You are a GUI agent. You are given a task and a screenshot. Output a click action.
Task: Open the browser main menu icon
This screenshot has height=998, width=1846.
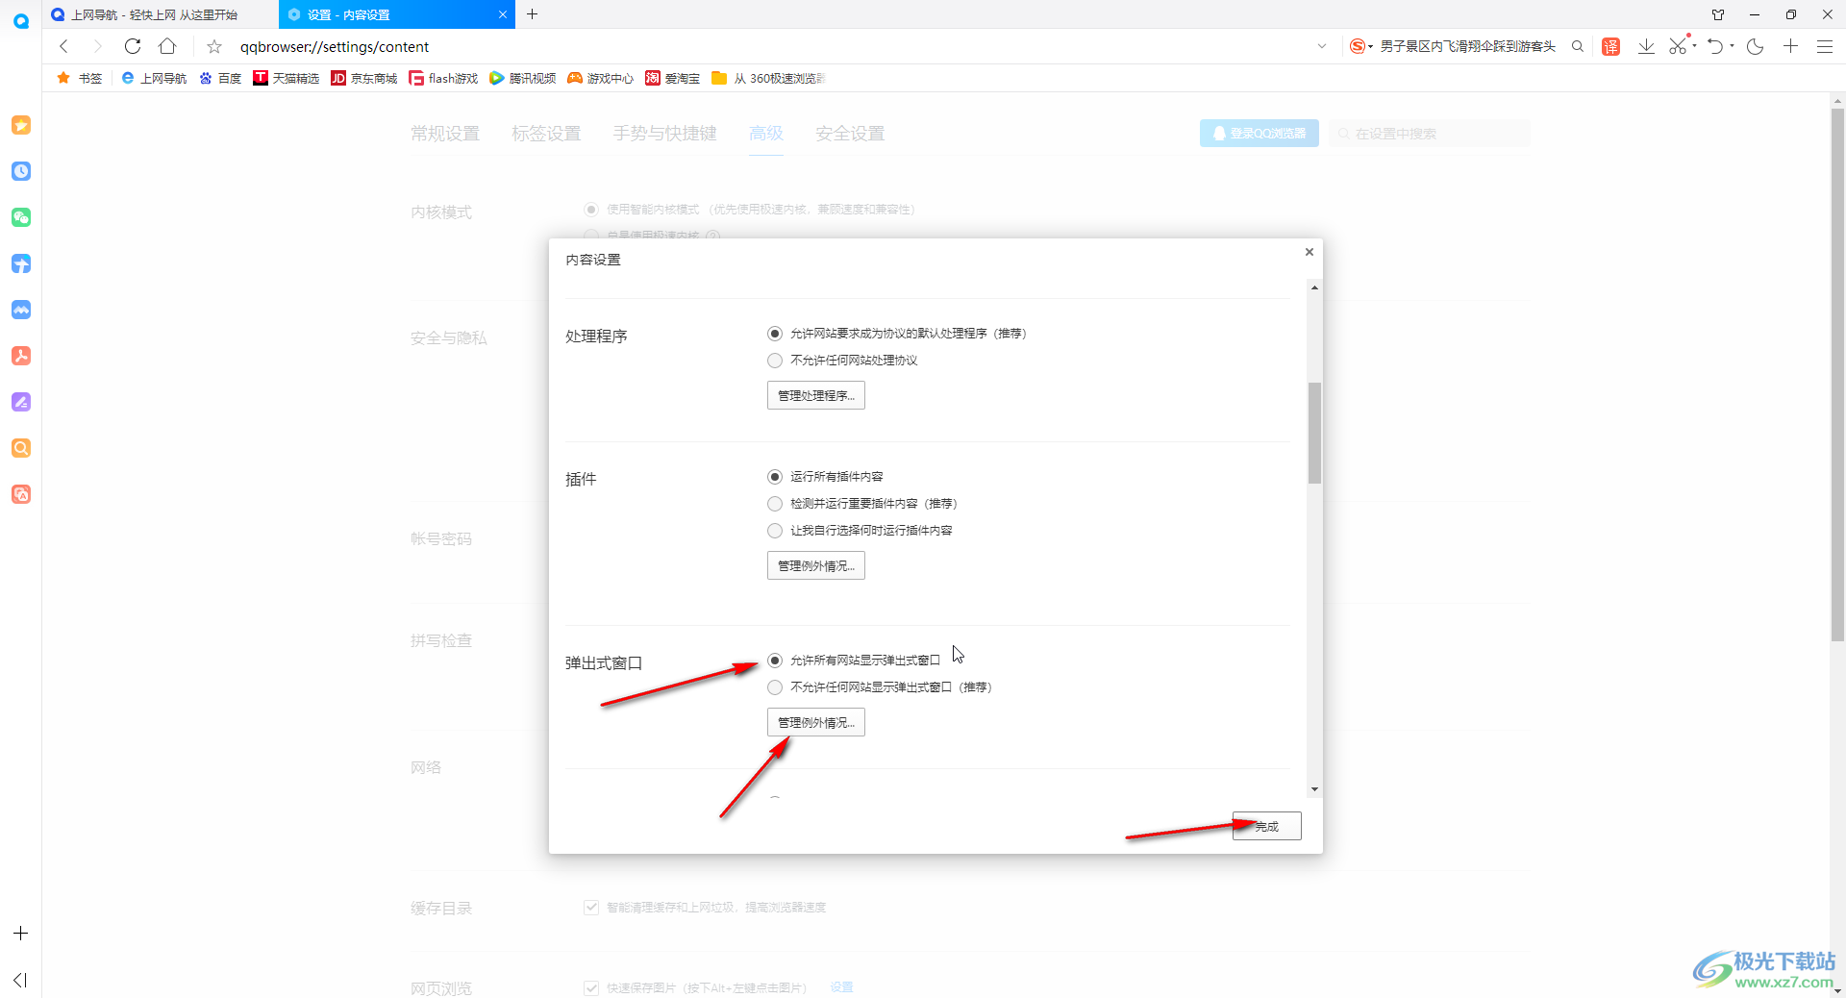[1824, 46]
